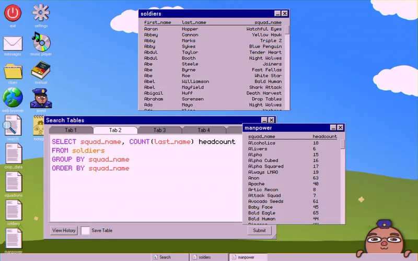Click the soldiers window scrollbar thumb
The width and height of the screenshot is (418, 261).
click(x=287, y=30)
